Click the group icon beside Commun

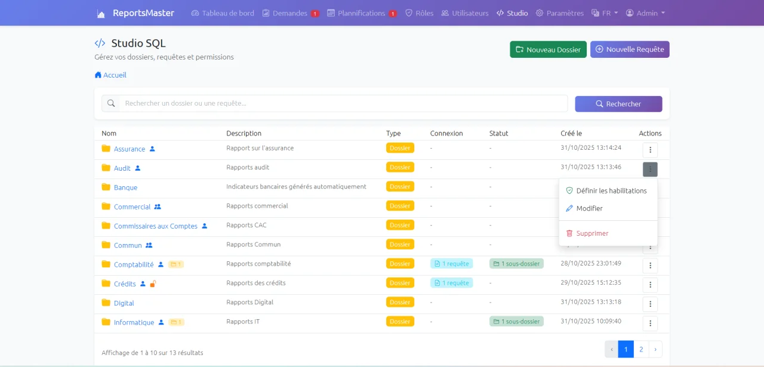pos(149,245)
